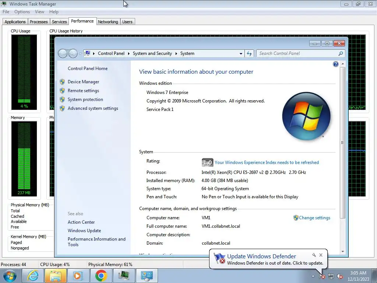Click the Windows Start orb
This screenshot has width=377, height=283.
point(10,276)
